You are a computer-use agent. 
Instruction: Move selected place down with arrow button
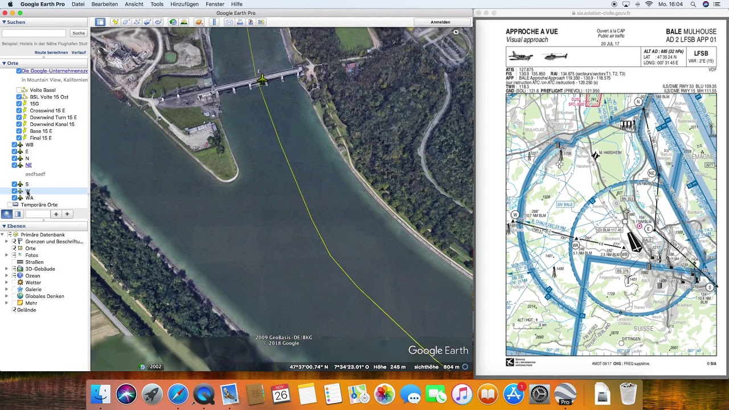pos(67,214)
